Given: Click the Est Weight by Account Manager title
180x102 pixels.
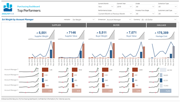Looking at the screenshot, I should (18, 20).
